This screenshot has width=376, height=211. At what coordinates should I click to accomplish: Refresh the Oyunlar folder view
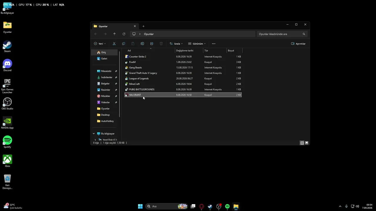pyautogui.click(x=124, y=34)
